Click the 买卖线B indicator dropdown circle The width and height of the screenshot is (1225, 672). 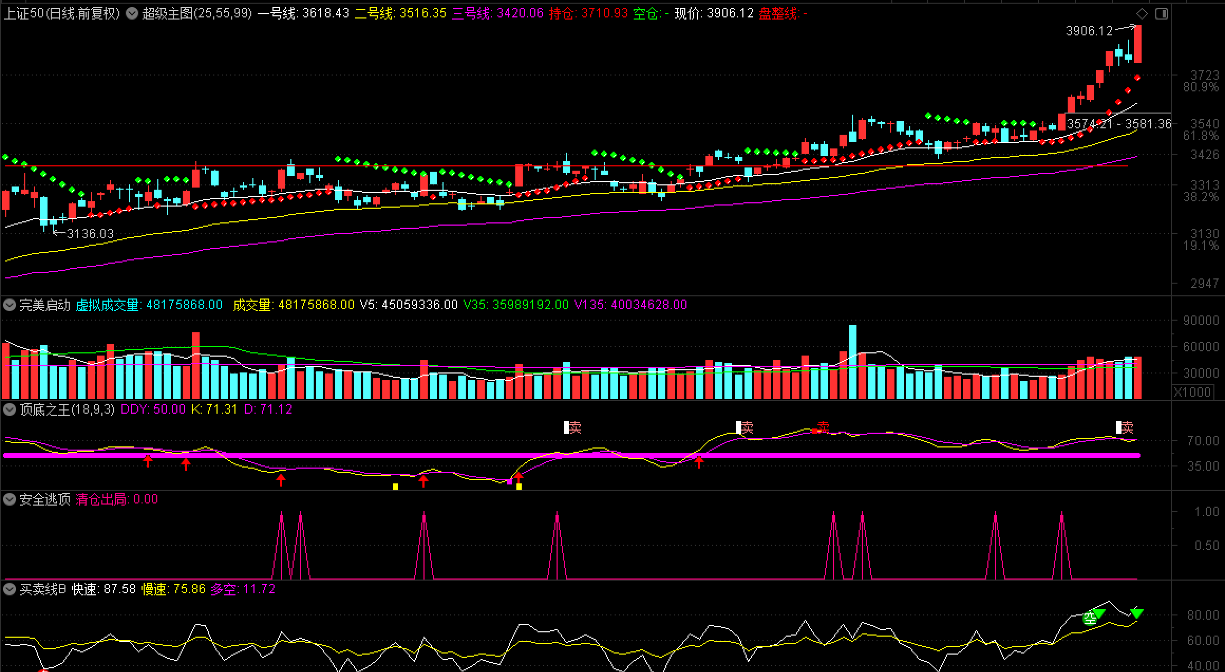pos(9,589)
